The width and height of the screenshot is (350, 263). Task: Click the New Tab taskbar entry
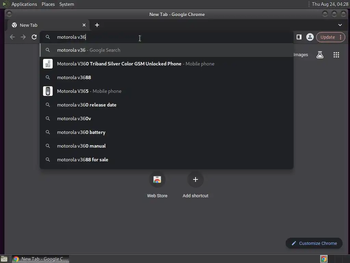[x=40, y=259]
